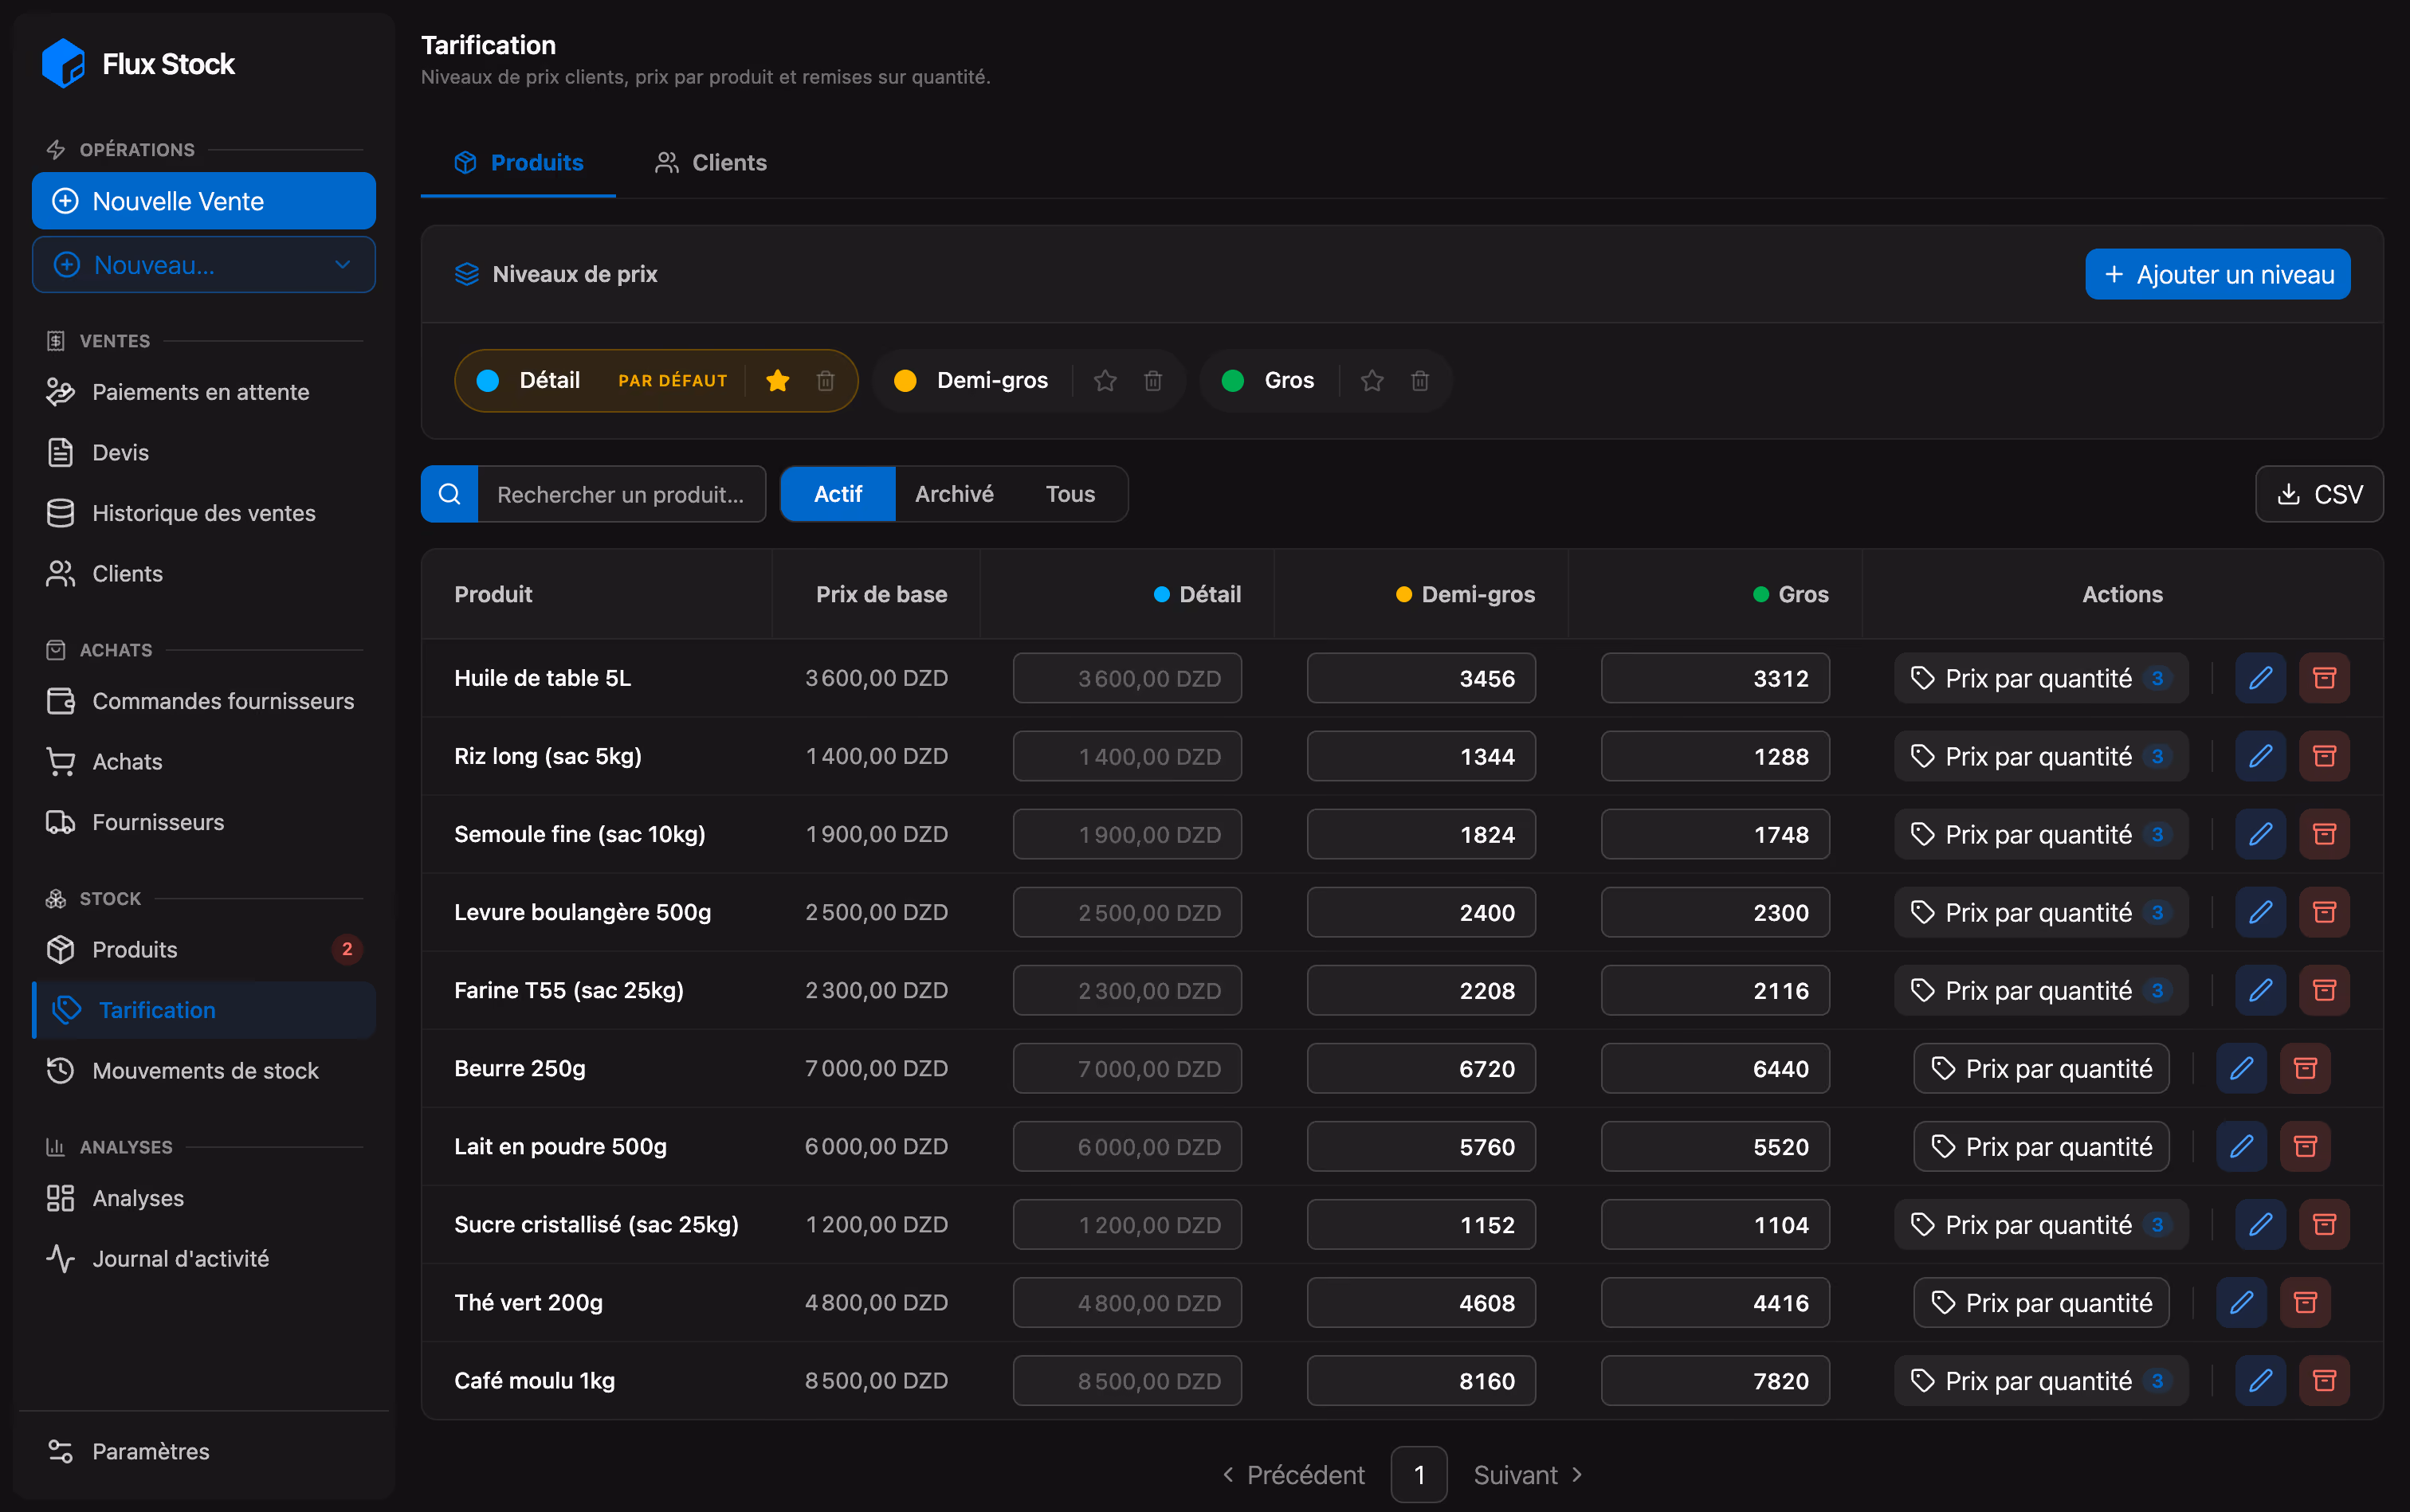
Task: Mark Gros level as default star
Action: point(1372,380)
